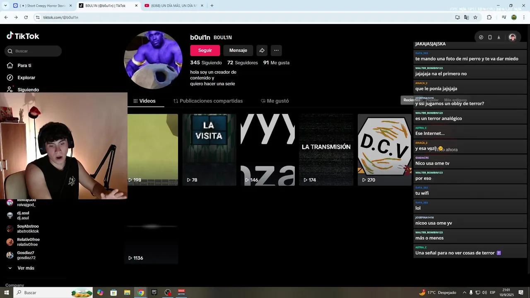Screen dimensions: 530x298
Task: Click the download desktop app icon
Action: [499, 37]
